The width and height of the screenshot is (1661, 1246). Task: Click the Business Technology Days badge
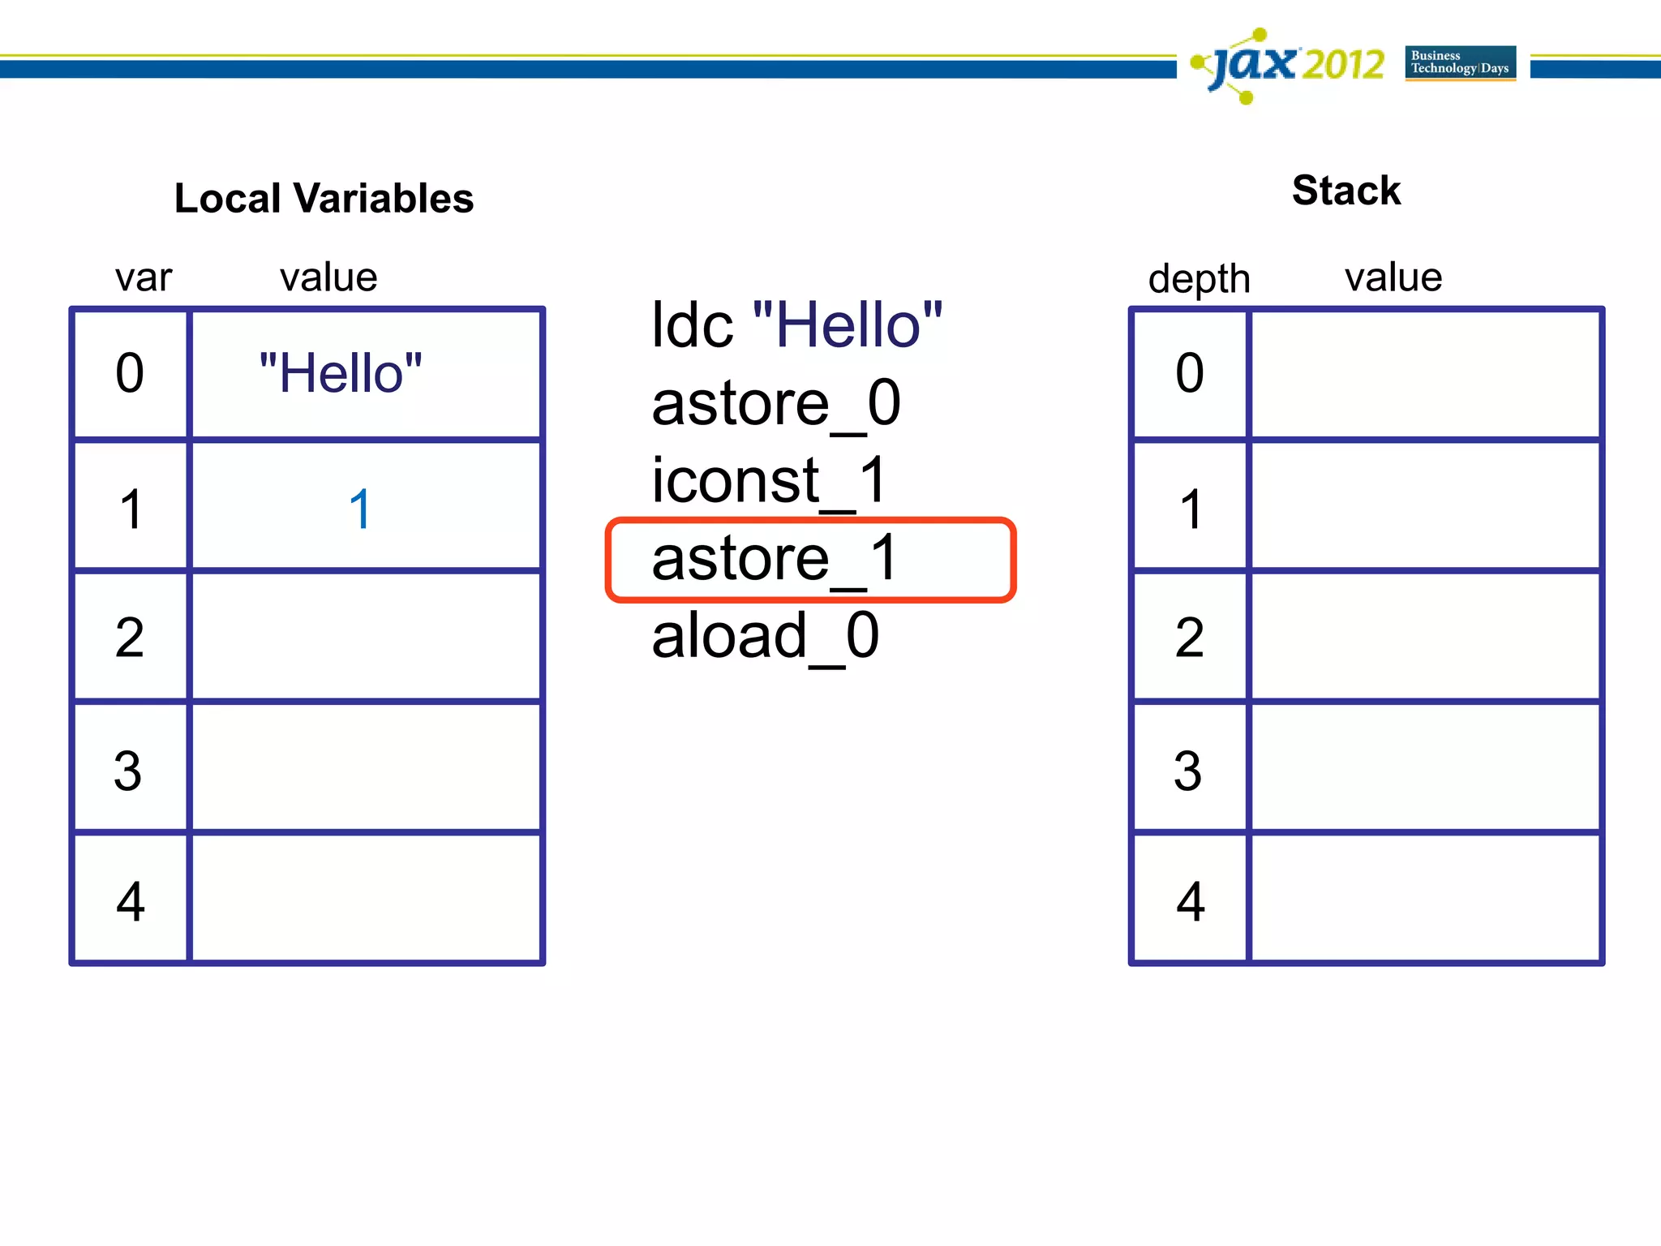(x=1460, y=62)
